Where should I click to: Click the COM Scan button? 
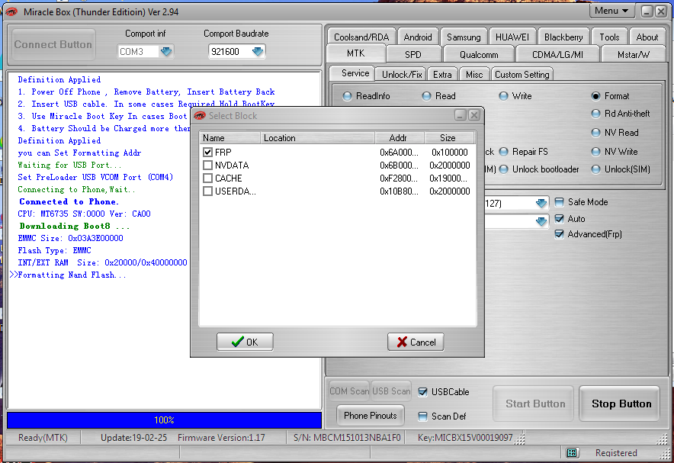click(348, 391)
